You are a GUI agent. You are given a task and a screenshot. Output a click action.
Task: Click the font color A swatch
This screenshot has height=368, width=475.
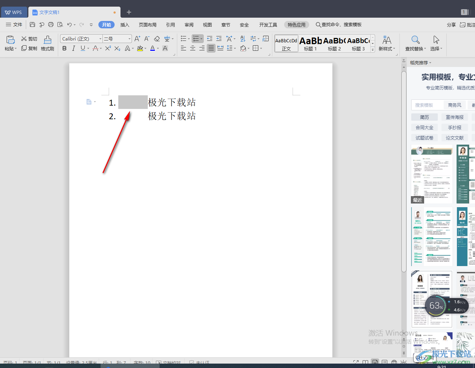coord(153,48)
